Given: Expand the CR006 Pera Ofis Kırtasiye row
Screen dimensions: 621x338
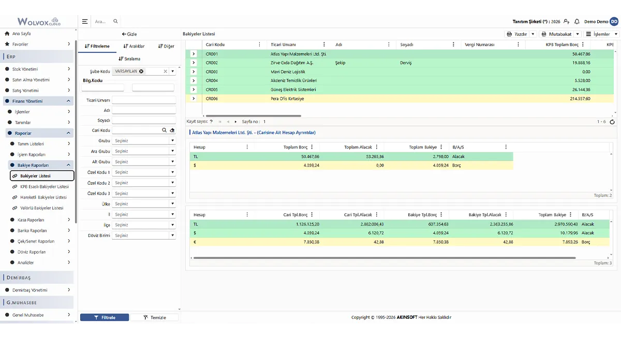Looking at the screenshot, I should (x=194, y=98).
